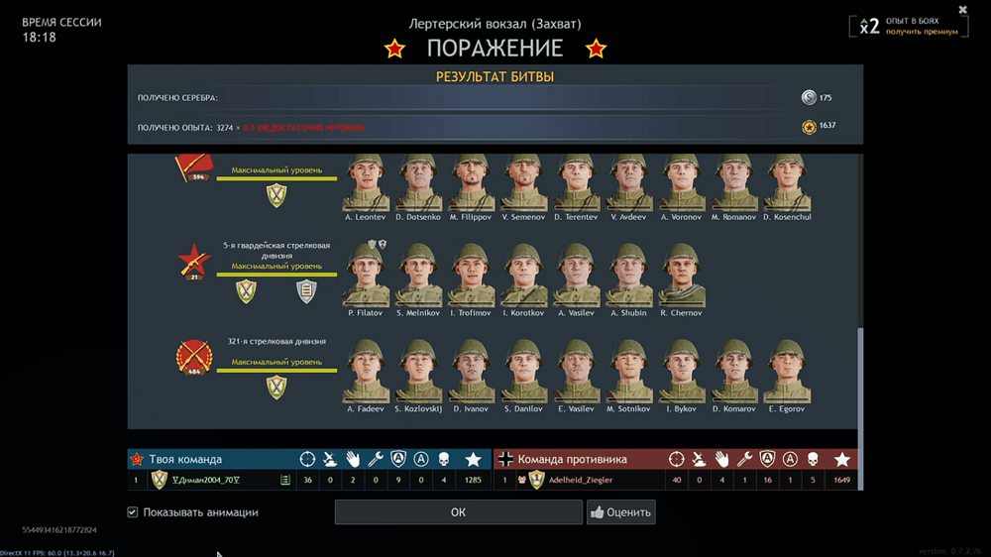Select soldier portrait I. Trofimov
Screen dimensions: 991x557
coord(470,276)
